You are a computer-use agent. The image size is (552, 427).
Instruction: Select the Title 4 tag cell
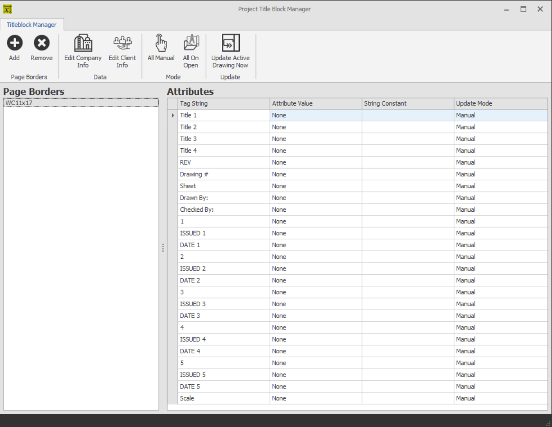(224, 151)
